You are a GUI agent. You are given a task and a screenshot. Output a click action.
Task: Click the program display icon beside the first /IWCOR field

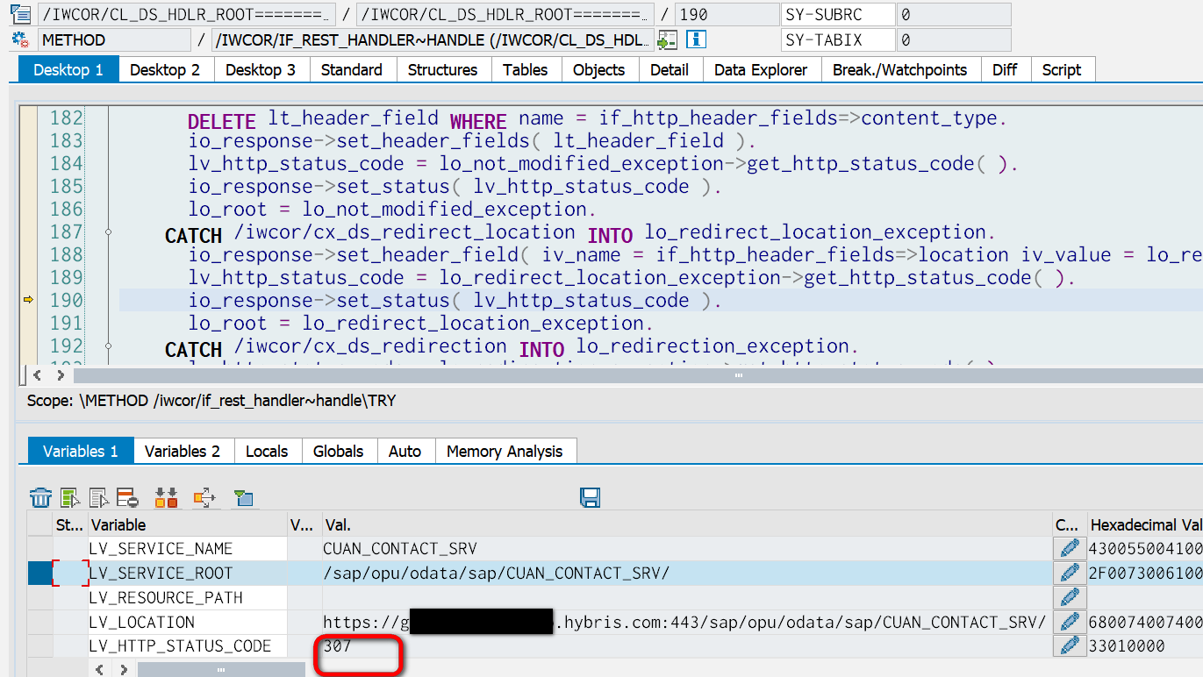20,15
